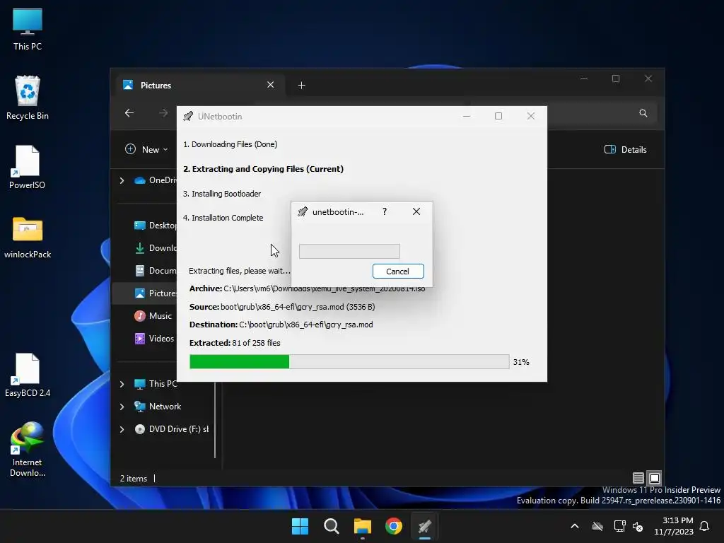
Task: Select This PC in navigation pane
Action: coord(155,384)
